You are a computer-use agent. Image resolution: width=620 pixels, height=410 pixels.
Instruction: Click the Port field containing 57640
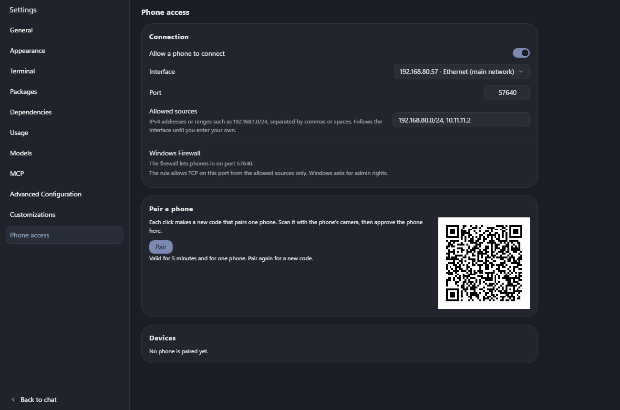point(507,92)
